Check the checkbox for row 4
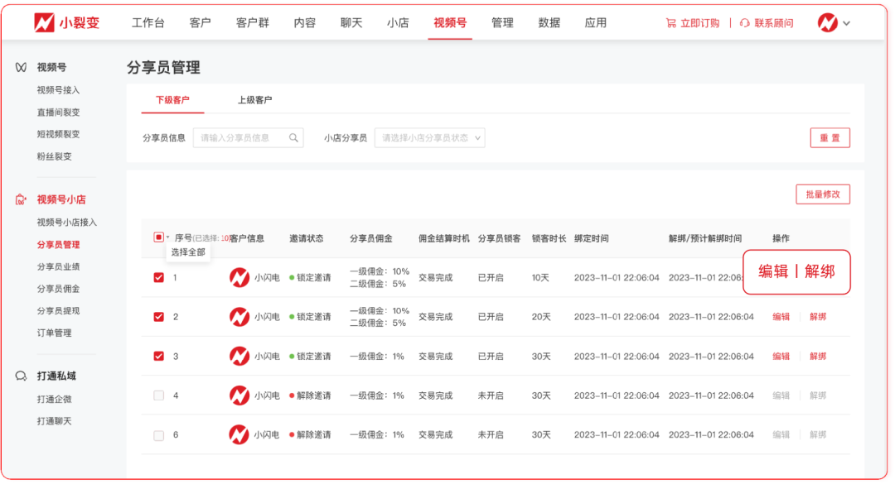This screenshot has width=895, height=484. point(157,395)
